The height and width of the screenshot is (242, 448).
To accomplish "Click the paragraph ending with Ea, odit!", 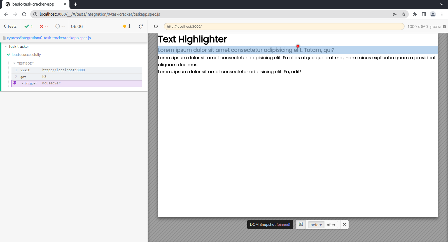I will [229, 72].
